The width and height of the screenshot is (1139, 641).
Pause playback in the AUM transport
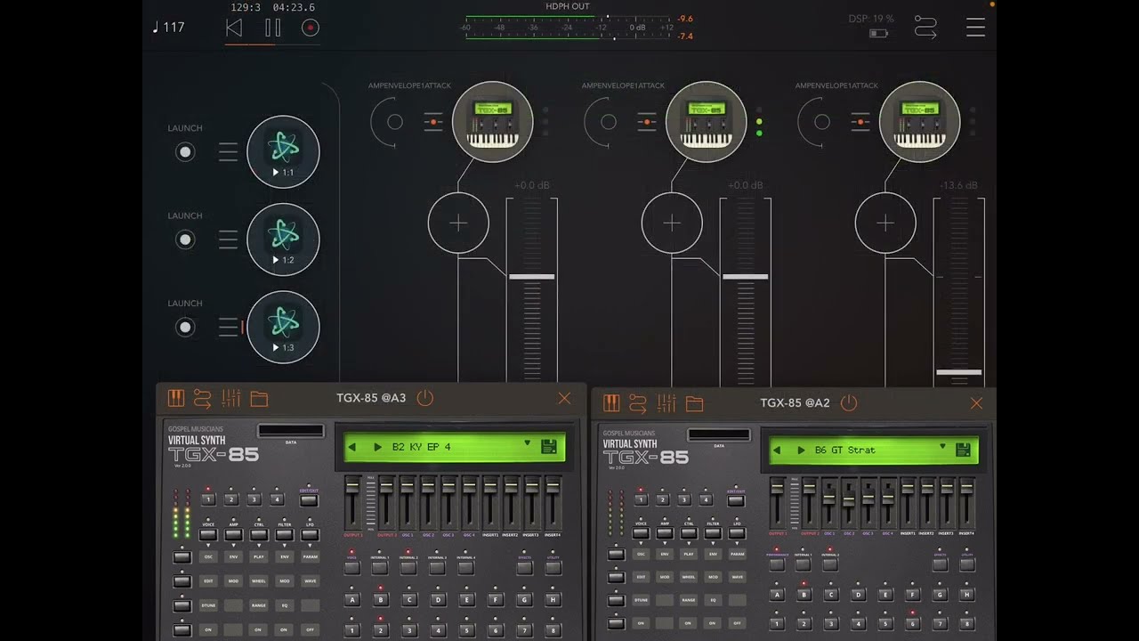[272, 28]
